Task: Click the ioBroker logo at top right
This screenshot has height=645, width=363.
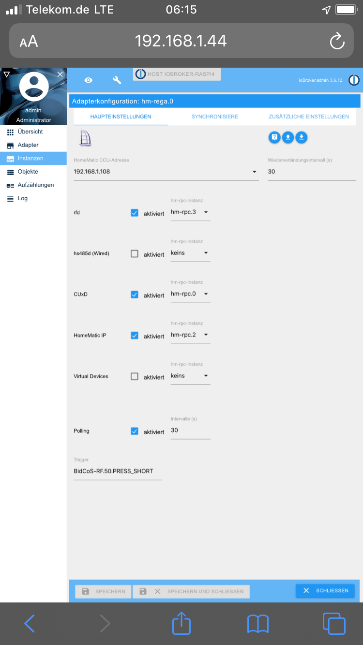Action: click(x=354, y=80)
